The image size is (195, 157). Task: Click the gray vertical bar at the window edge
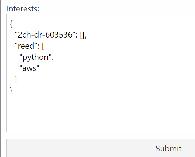point(0,78)
